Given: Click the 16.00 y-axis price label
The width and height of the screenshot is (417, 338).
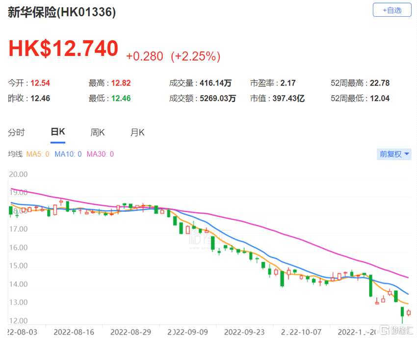Looking at the screenshot, I should click(x=18, y=248).
